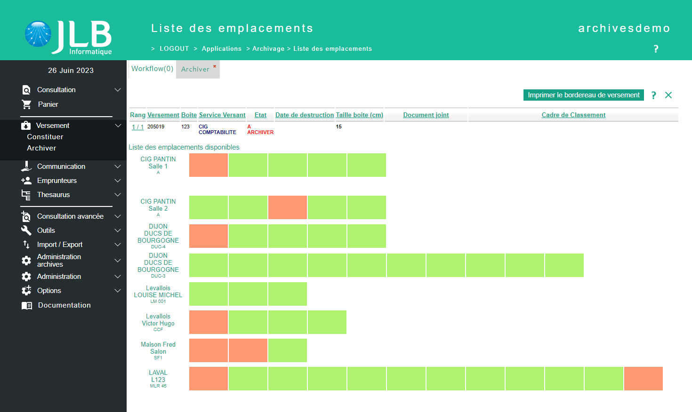Select first green slot in Levallois LOUISE MICHEL
Viewport: 692px width, 412px height.
tap(209, 294)
